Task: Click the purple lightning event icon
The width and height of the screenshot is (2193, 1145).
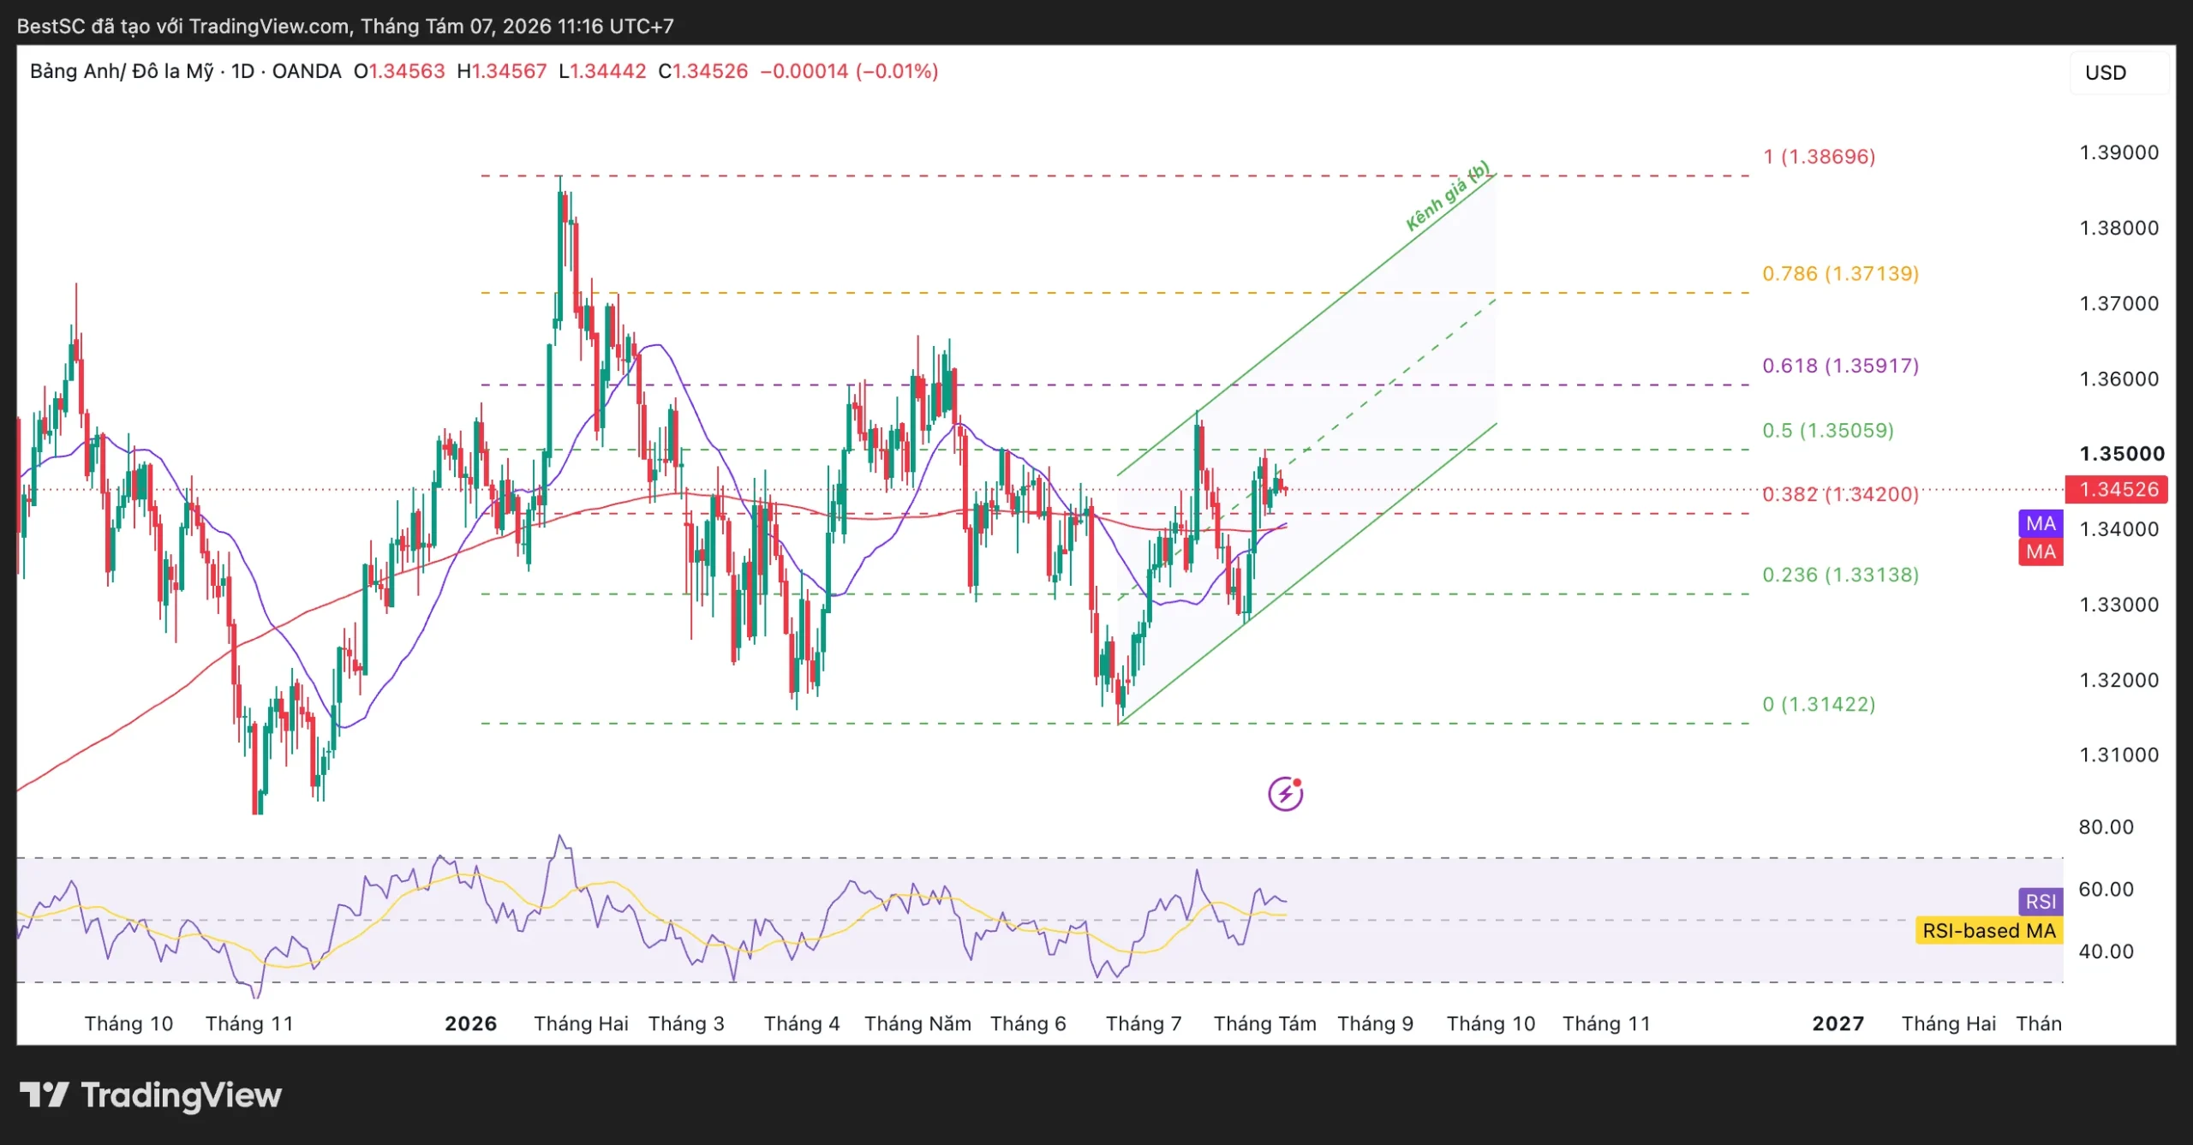Action: point(1285,794)
